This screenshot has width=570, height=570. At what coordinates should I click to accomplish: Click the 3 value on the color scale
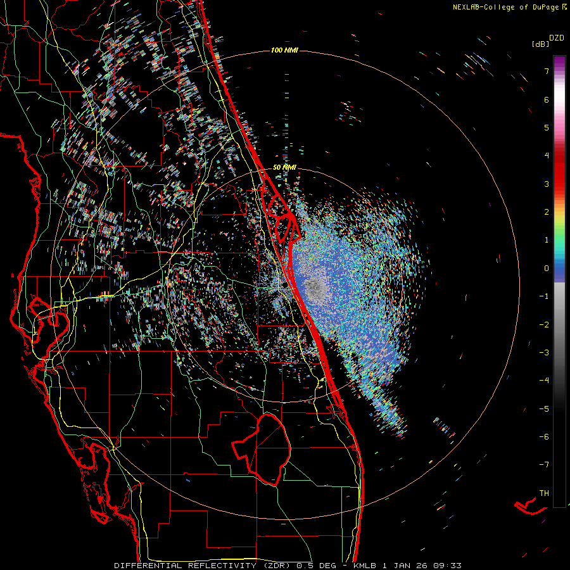pyautogui.click(x=547, y=184)
